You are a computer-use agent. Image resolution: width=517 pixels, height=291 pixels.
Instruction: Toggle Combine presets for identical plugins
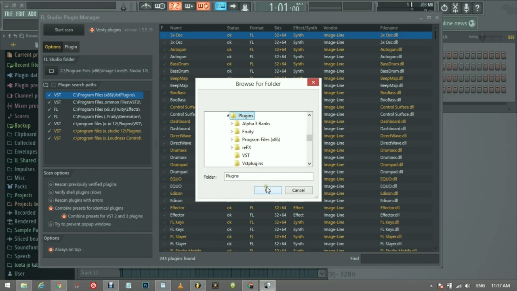coord(51,208)
